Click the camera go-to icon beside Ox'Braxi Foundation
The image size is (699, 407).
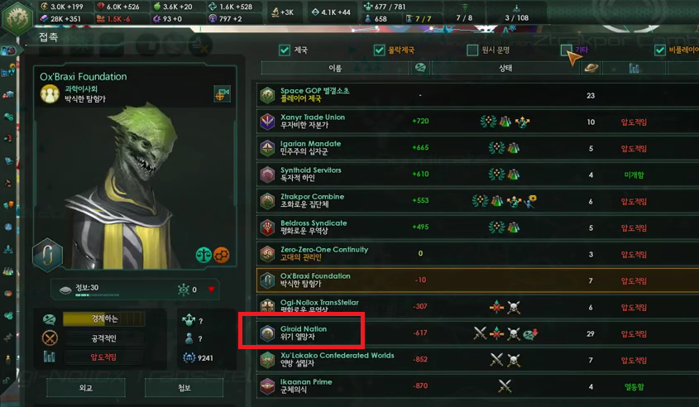[x=222, y=94]
